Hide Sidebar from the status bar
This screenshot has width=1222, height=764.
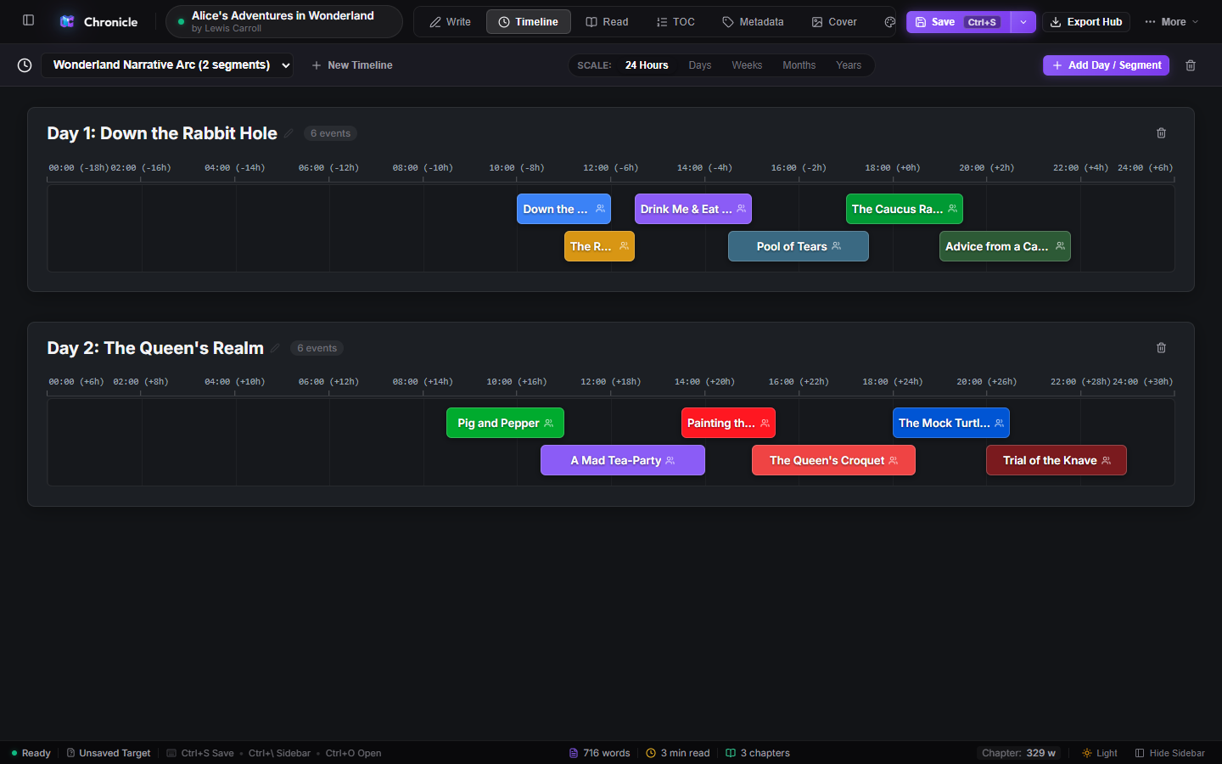1169,753
